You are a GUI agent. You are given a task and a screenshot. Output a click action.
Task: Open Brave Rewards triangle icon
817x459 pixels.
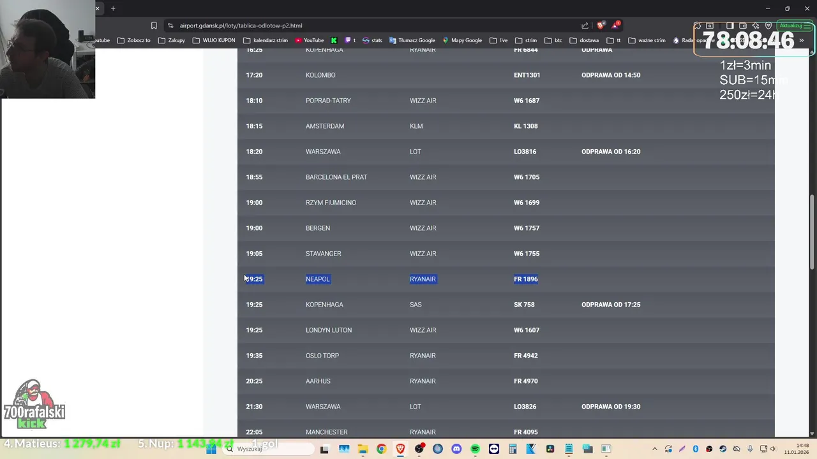click(615, 25)
